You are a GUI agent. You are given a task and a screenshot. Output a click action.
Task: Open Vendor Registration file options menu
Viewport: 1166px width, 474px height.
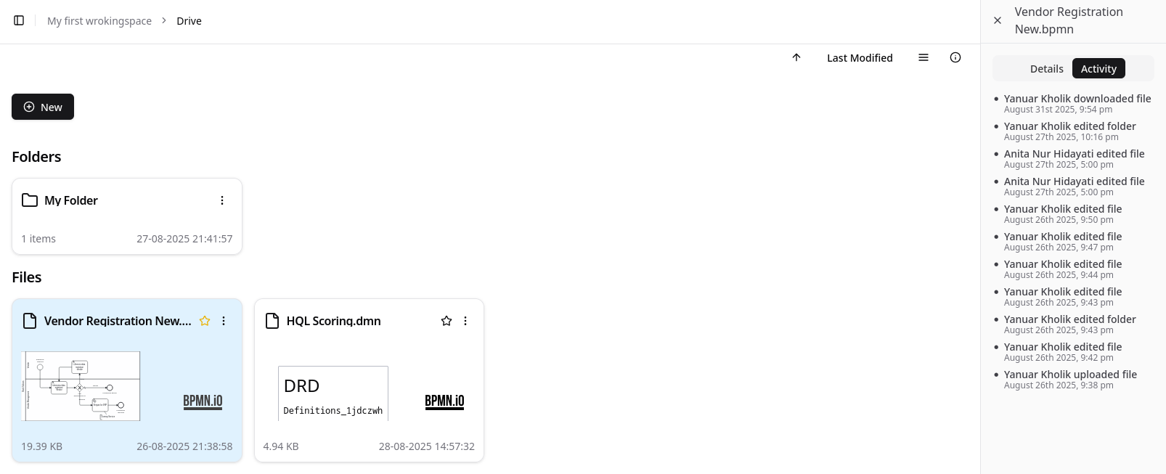coord(224,321)
